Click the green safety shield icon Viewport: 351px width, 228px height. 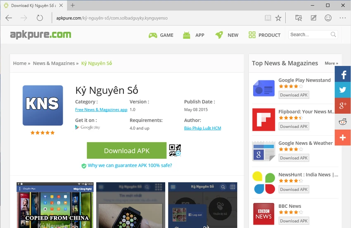[84, 166]
